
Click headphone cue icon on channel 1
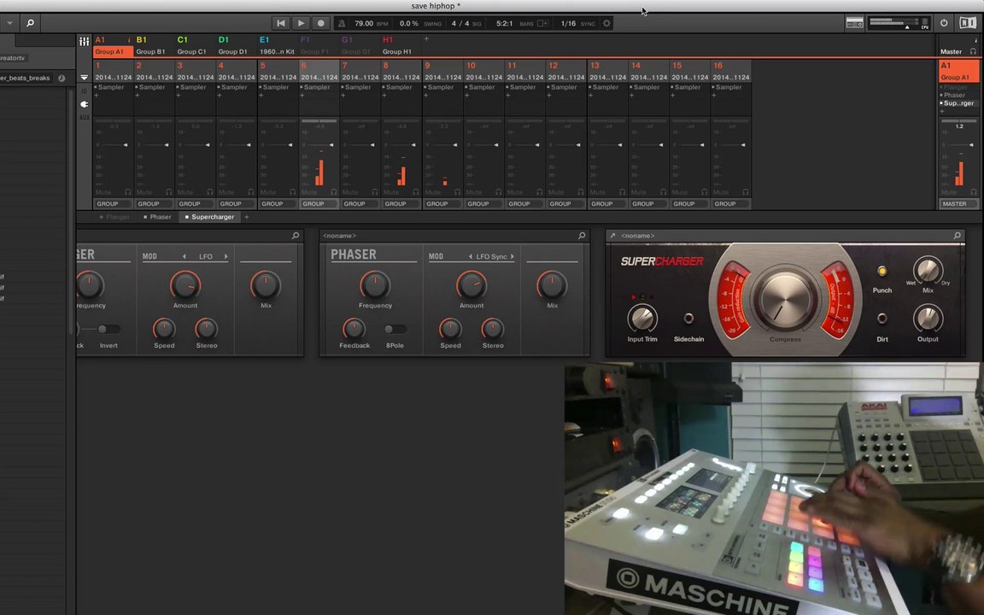[127, 192]
